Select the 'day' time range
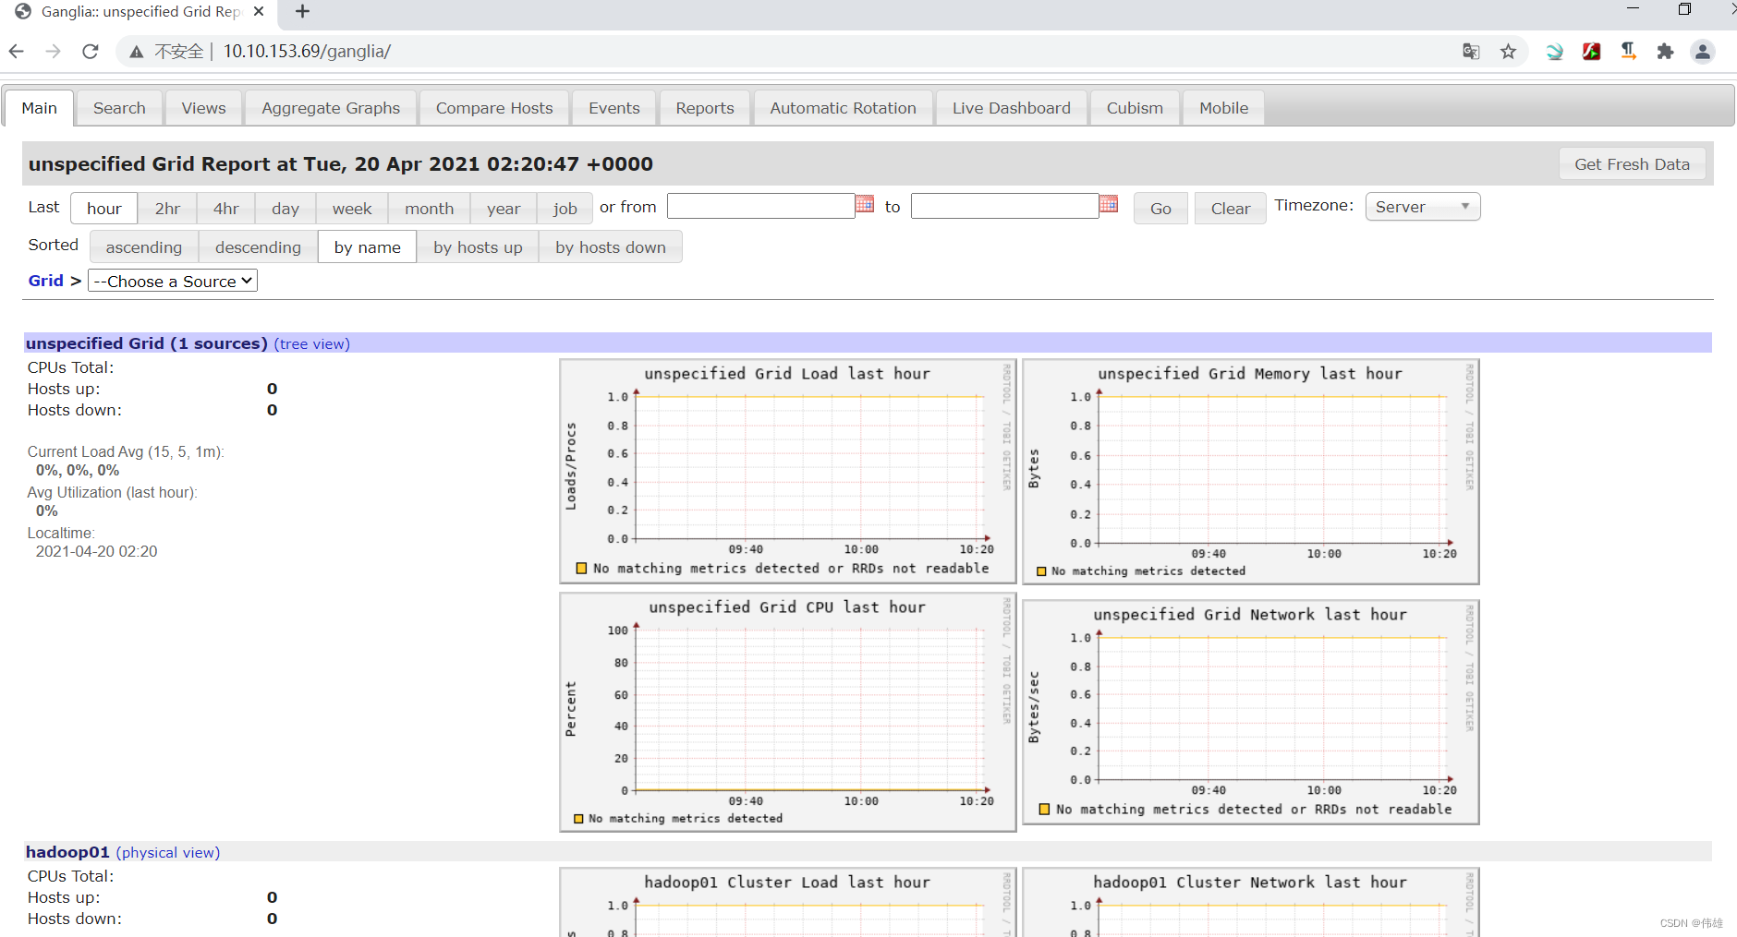Image resolution: width=1737 pixels, height=937 pixels. click(x=285, y=209)
